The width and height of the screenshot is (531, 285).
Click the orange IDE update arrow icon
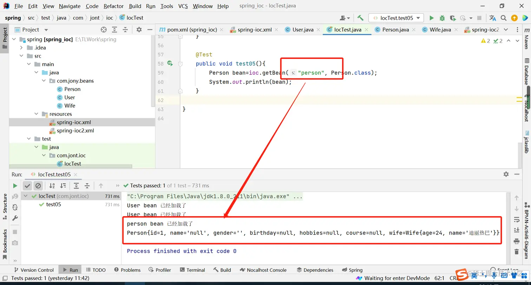(514, 18)
